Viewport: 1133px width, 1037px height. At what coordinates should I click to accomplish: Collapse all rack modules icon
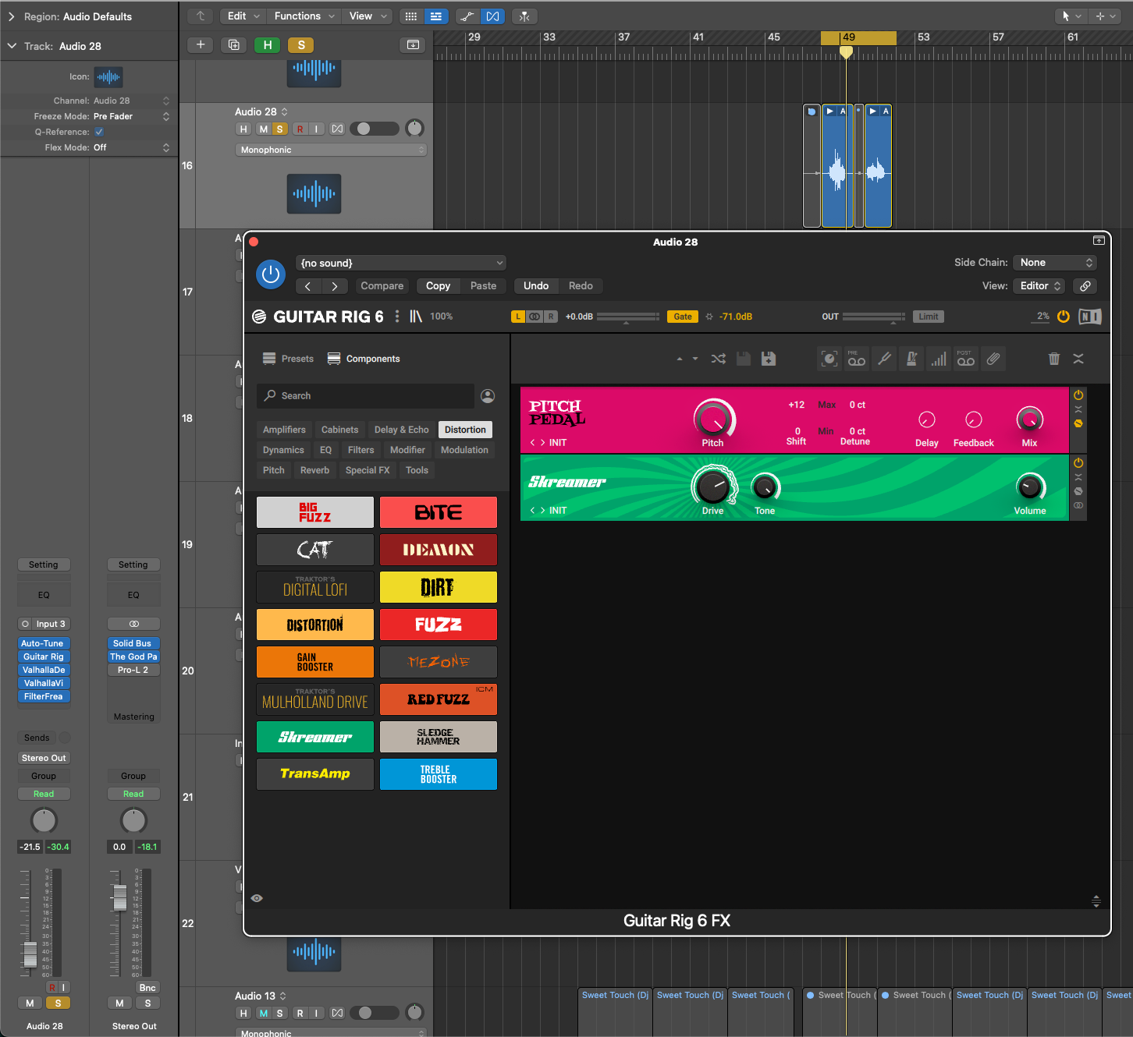pyautogui.click(x=1078, y=359)
